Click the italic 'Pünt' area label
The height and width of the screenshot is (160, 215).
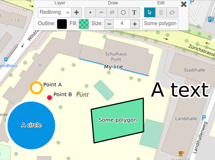[82, 95]
